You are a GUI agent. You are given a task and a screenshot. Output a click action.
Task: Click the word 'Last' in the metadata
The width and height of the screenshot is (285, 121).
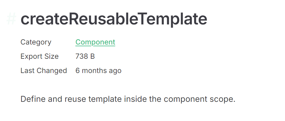(27, 71)
